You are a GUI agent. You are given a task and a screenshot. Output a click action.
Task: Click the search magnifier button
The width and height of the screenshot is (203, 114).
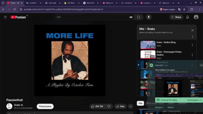point(138,17)
